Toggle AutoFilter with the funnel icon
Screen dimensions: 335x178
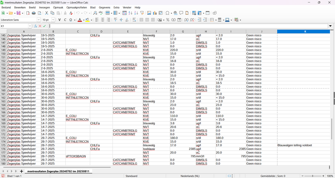[142, 13]
